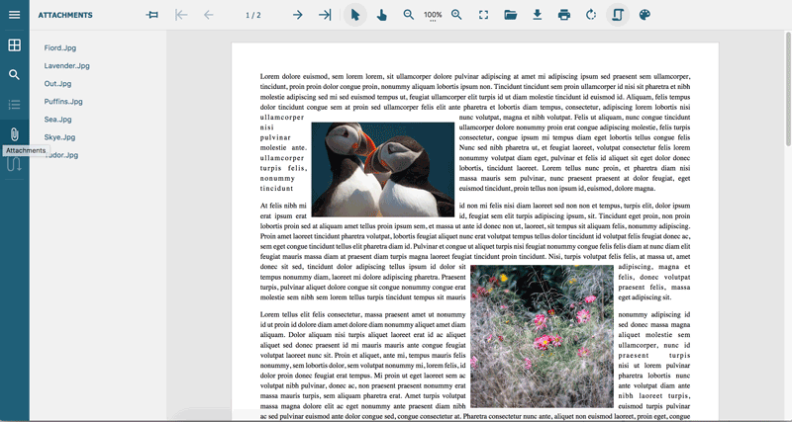This screenshot has width=792, height=422.
Task: Click the vertical scrollbar thumb
Action: pos(787,89)
